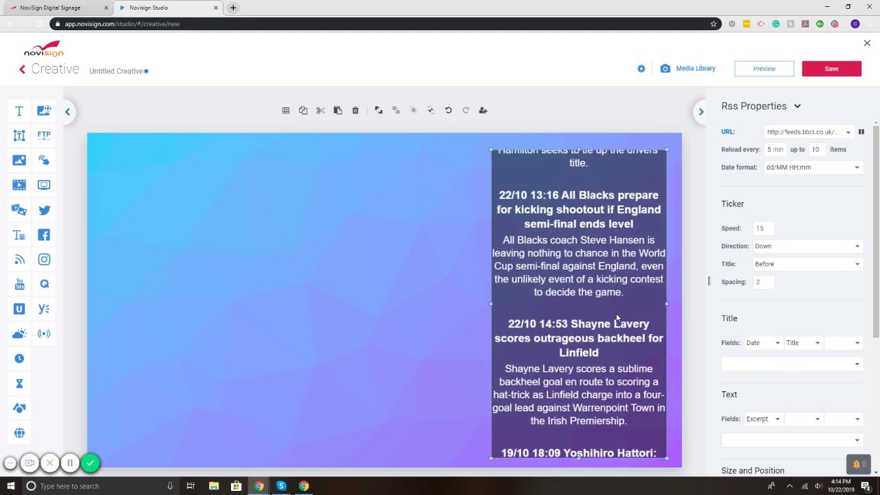880x495 pixels.
Task: Bookmark this page with star
Action: [x=714, y=24]
